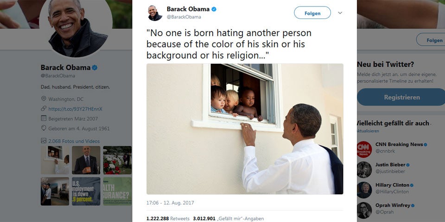Open the https://t.co/93Y27HEnnX profile link

pos(75,109)
